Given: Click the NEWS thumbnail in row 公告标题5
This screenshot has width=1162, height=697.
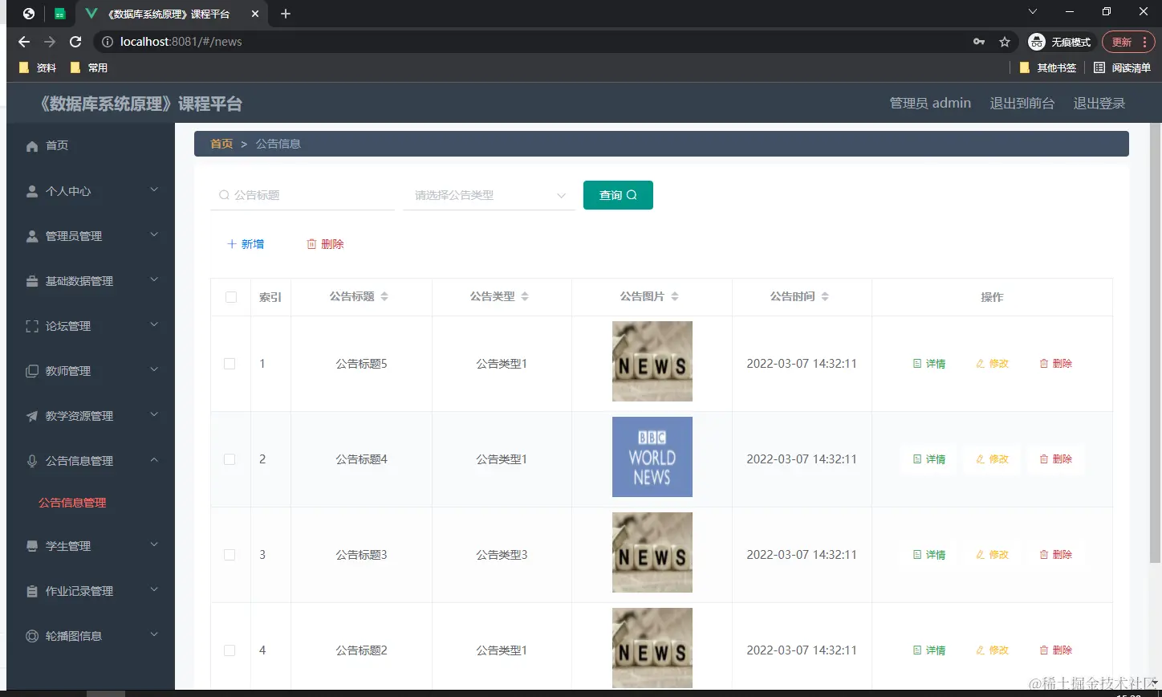Looking at the screenshot, I should (x=652, y=361).
